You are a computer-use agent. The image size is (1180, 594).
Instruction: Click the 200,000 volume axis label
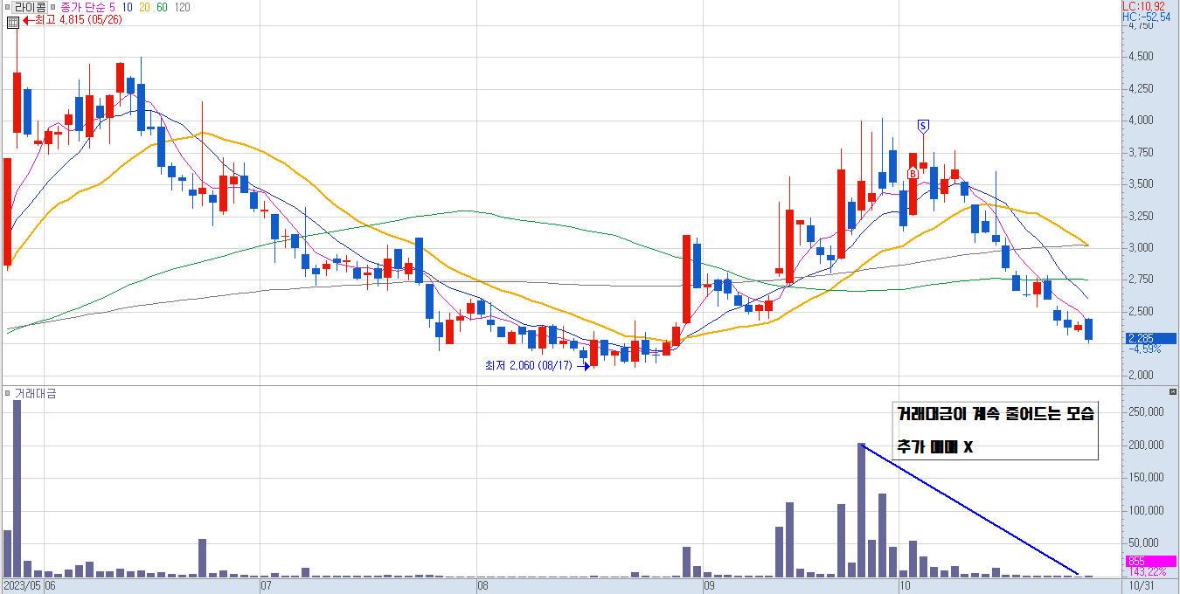pos(1145,445)
